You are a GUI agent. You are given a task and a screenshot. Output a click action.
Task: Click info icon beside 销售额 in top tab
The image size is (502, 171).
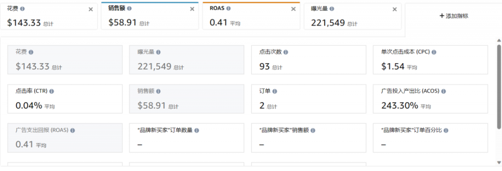point(129,9)
